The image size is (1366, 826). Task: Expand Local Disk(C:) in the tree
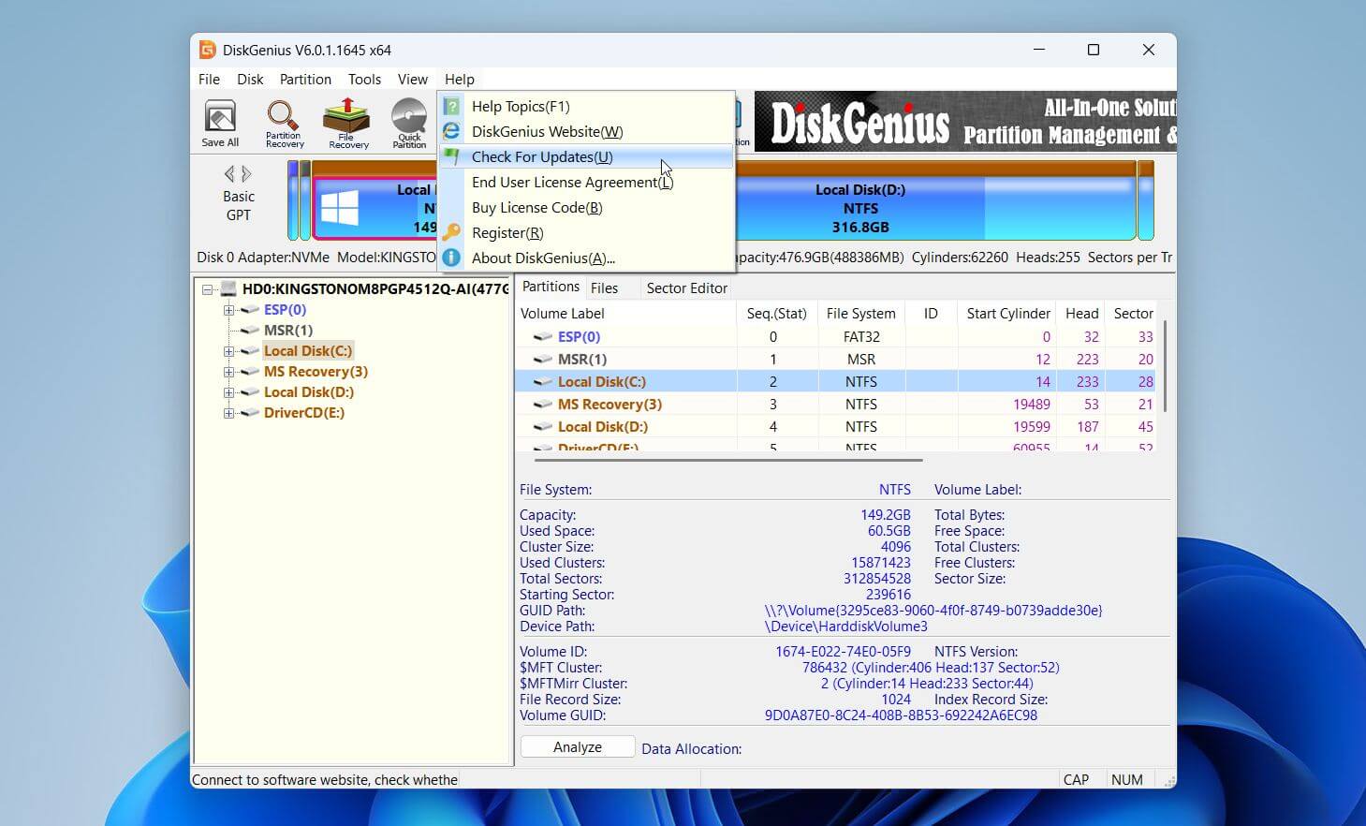[228, 351]
